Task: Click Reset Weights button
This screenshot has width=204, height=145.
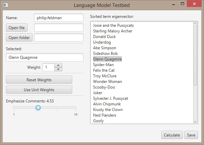Action: [x=39, y=80]
